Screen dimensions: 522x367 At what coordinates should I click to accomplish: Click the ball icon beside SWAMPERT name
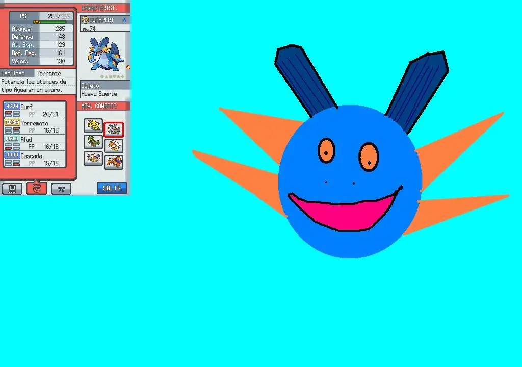click(85, 20)
